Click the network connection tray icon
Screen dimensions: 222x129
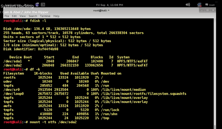click(199, 5)
